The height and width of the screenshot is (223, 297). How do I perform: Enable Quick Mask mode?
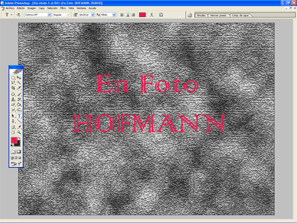(x=19, y=152)
